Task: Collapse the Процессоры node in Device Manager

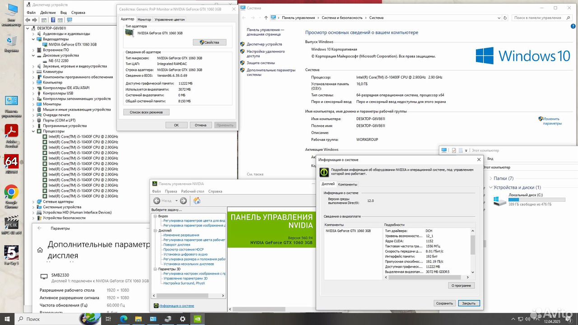Action: coord(33,131)
